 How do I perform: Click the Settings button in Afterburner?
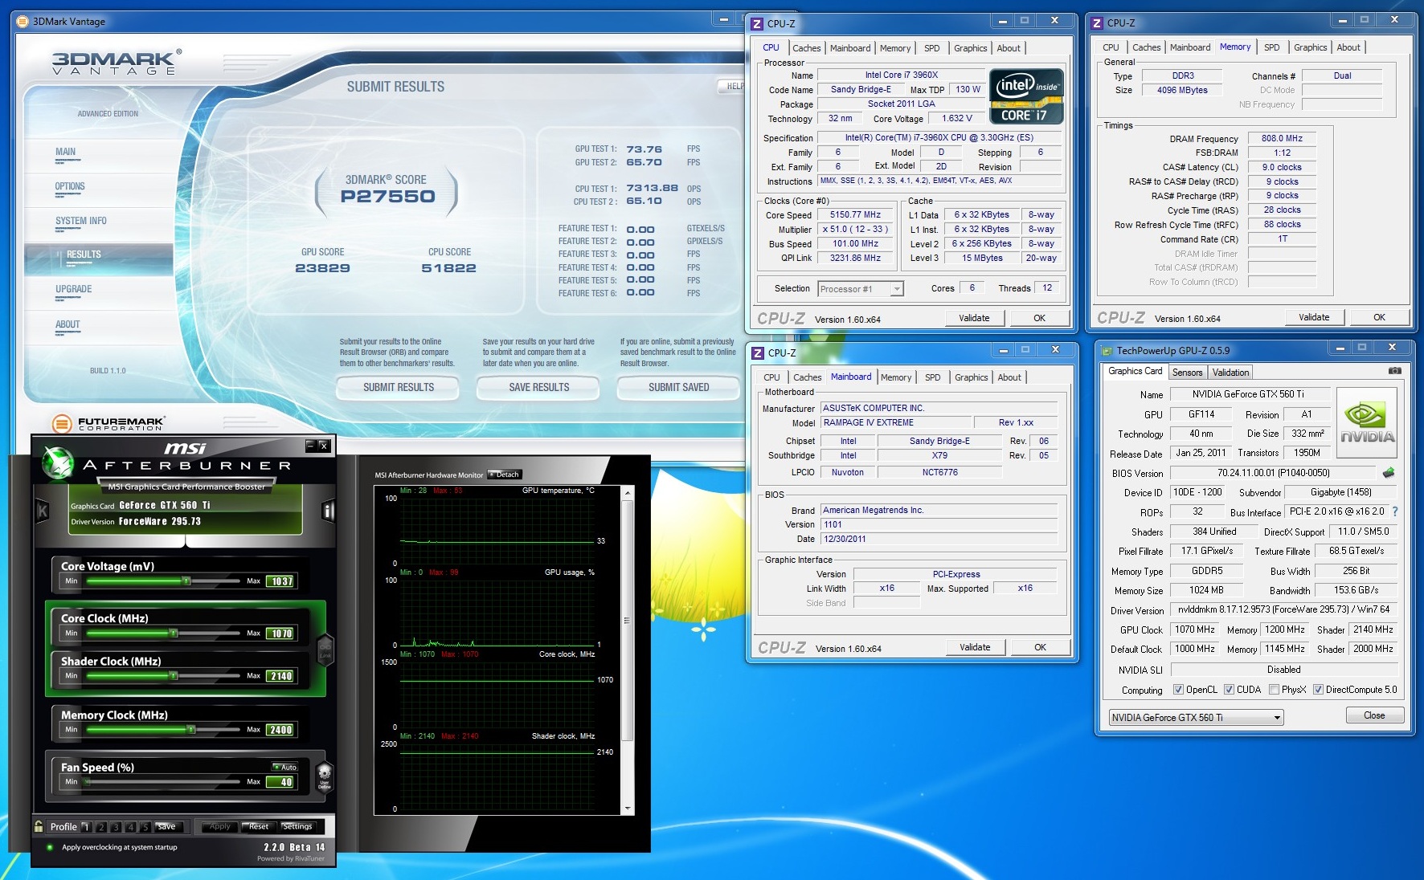[x=297, y=826]
